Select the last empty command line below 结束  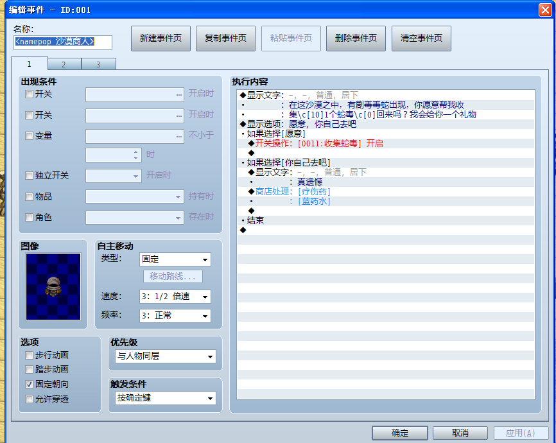pyautogui.click(x=386, y=230)
